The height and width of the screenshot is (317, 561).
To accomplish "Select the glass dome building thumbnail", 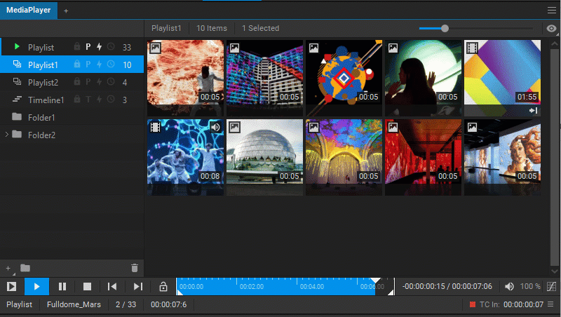I will (x=265, y=157).
